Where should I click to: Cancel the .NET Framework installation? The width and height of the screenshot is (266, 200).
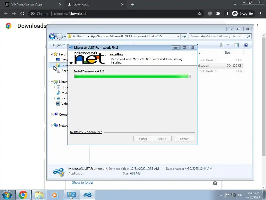click(x=184, y=139)
